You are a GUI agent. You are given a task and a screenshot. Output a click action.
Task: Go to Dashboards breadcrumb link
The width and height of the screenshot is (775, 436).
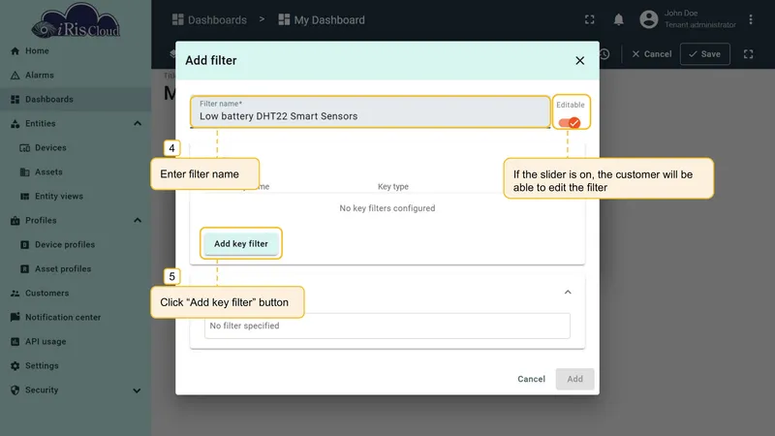(209, 19)
